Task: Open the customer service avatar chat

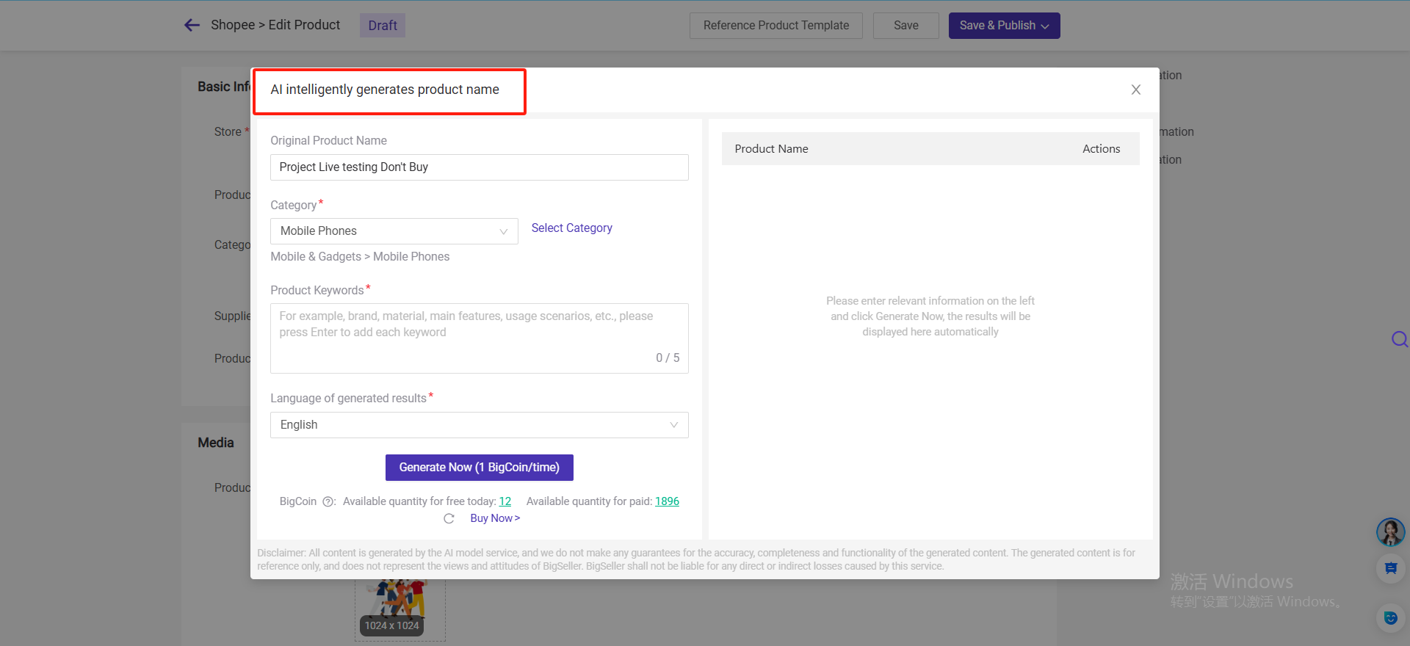Action: click(1390, 532)
